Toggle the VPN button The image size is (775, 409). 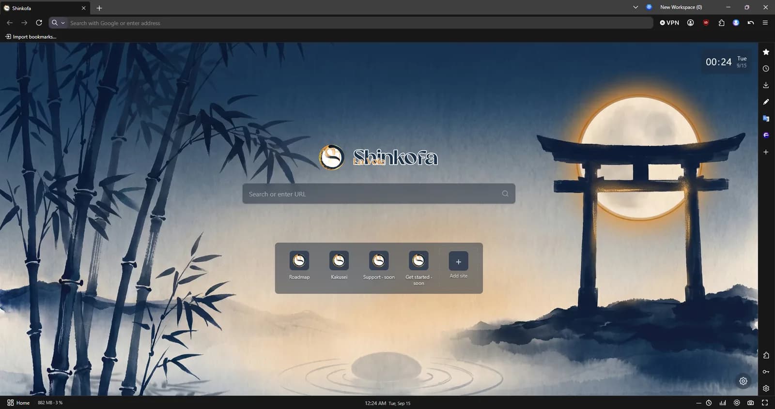point(669,23)
